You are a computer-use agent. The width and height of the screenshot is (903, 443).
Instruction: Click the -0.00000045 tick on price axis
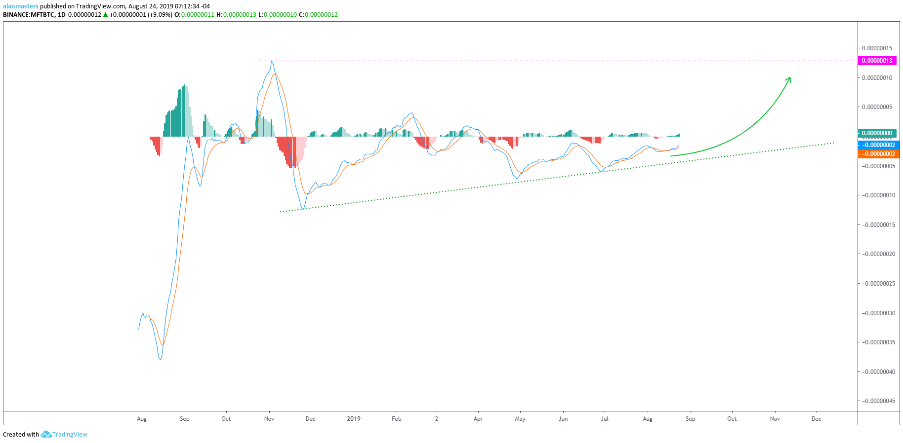(x=878, y=401)
